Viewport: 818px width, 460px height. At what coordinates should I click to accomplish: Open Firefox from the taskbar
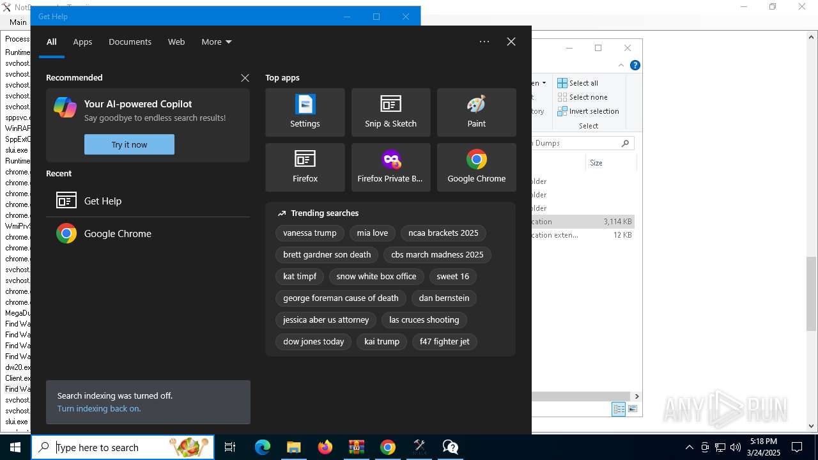click(x=325, y=447)
